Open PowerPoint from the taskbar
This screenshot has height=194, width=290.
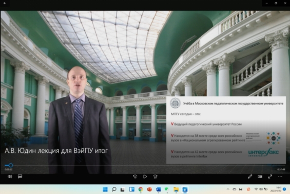(x=149, y=189)
